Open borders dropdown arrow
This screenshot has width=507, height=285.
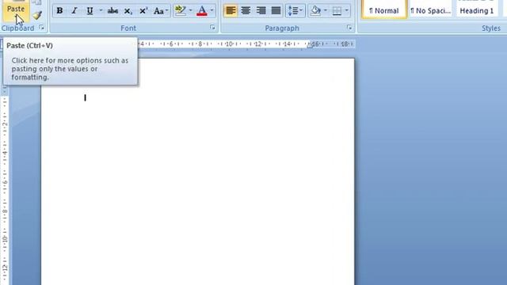[x=347, y=10]
